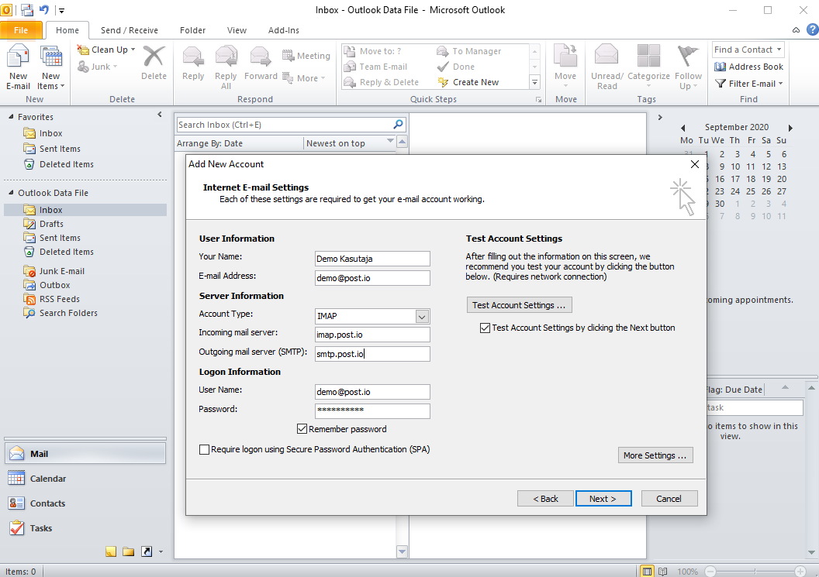Viewport: 819px width, 577px height.
Task: Go to next month in calendar
Action: pos(790,127)
